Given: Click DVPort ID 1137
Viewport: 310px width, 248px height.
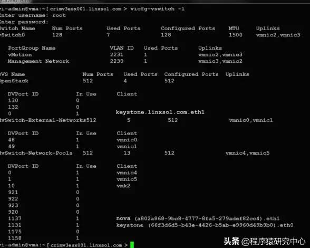Looking at the screenshot, I should 15,218.
